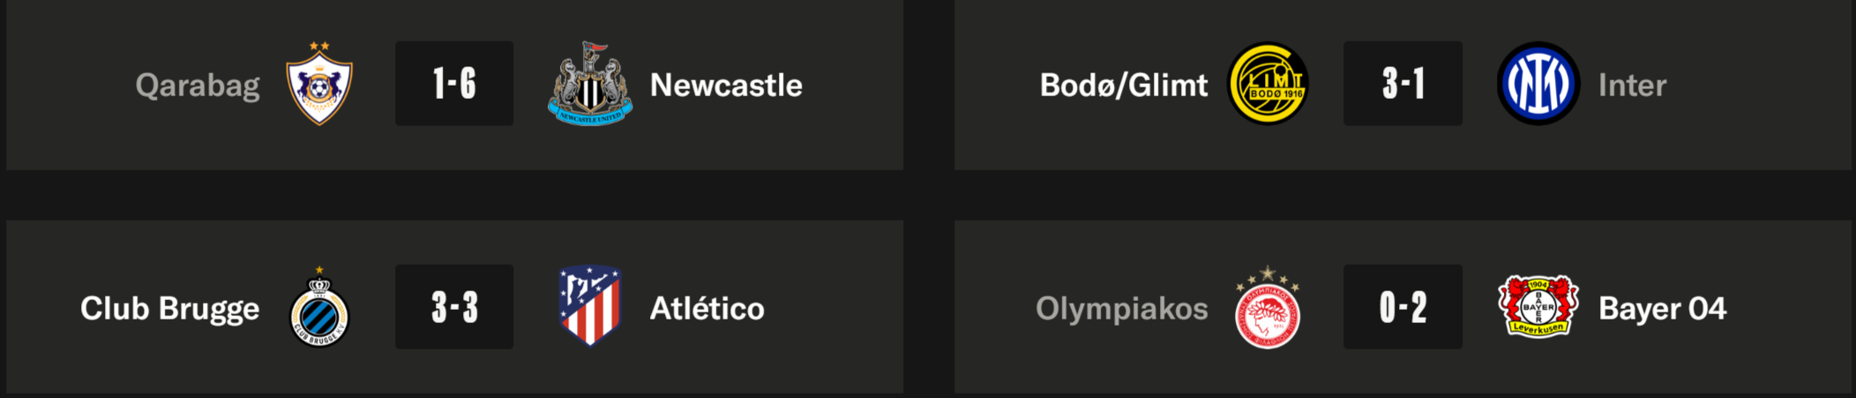Open the Olympiakos team name

coord(1121,309)
